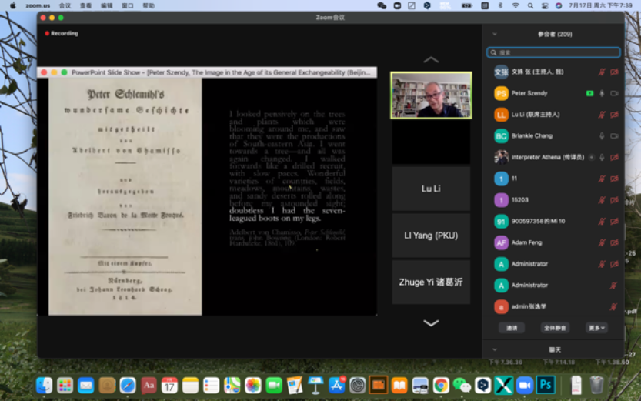Open Photoshop from the dock
The width and height of the screenshot is (641, 401).
tap(546, 385)
